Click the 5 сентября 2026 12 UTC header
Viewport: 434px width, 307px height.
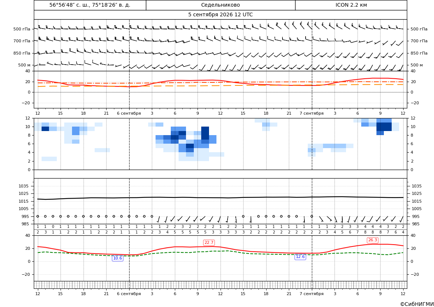click(220, 15)
